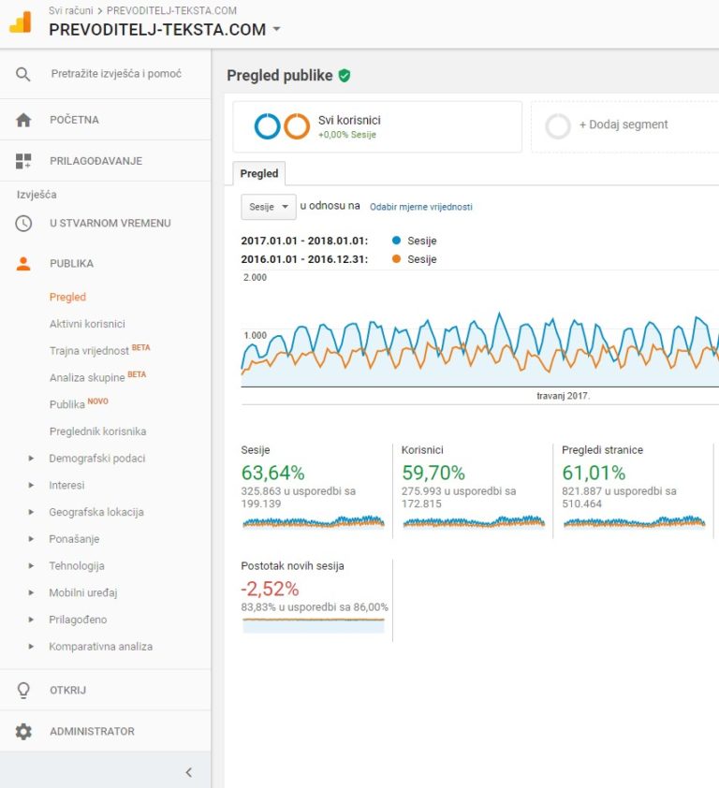Select the Svi korisnici segment
719x788 pixels.
click(x=377, y=126)
